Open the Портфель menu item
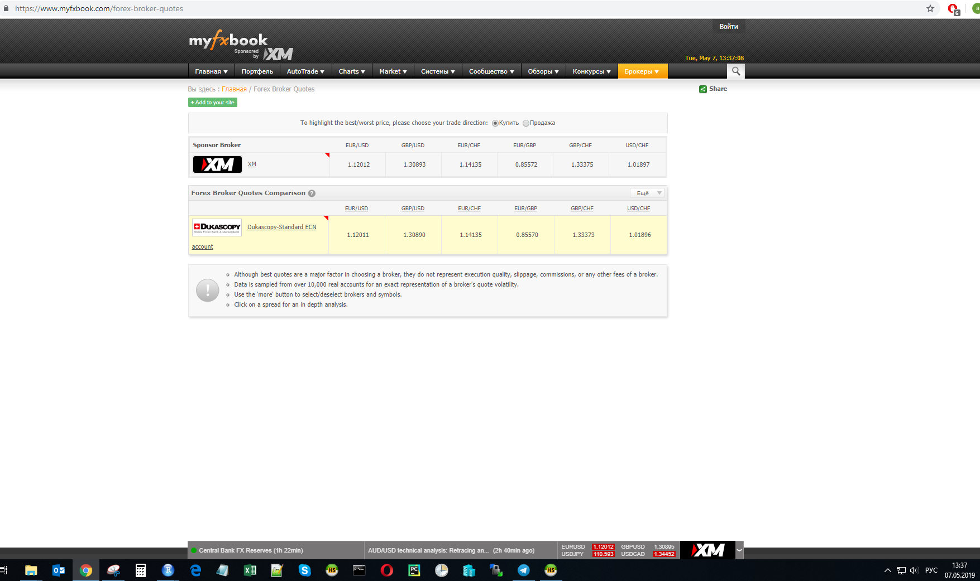Viewport: 980px width, 581px height. (257, 71)
